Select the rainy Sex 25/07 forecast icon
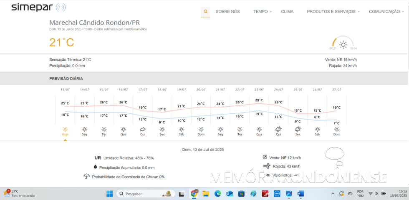409x200 pixels. [x=298, y=129]
